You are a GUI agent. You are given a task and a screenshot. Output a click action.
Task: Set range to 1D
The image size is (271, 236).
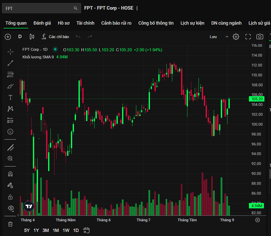76,230
